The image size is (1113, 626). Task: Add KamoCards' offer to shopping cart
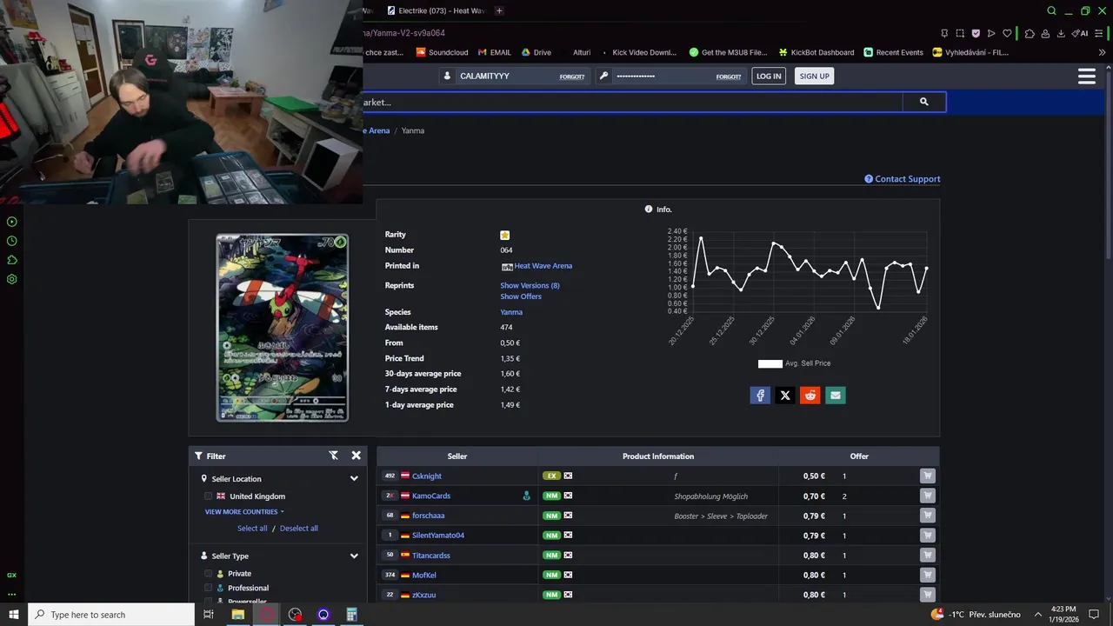pos(928,496)
